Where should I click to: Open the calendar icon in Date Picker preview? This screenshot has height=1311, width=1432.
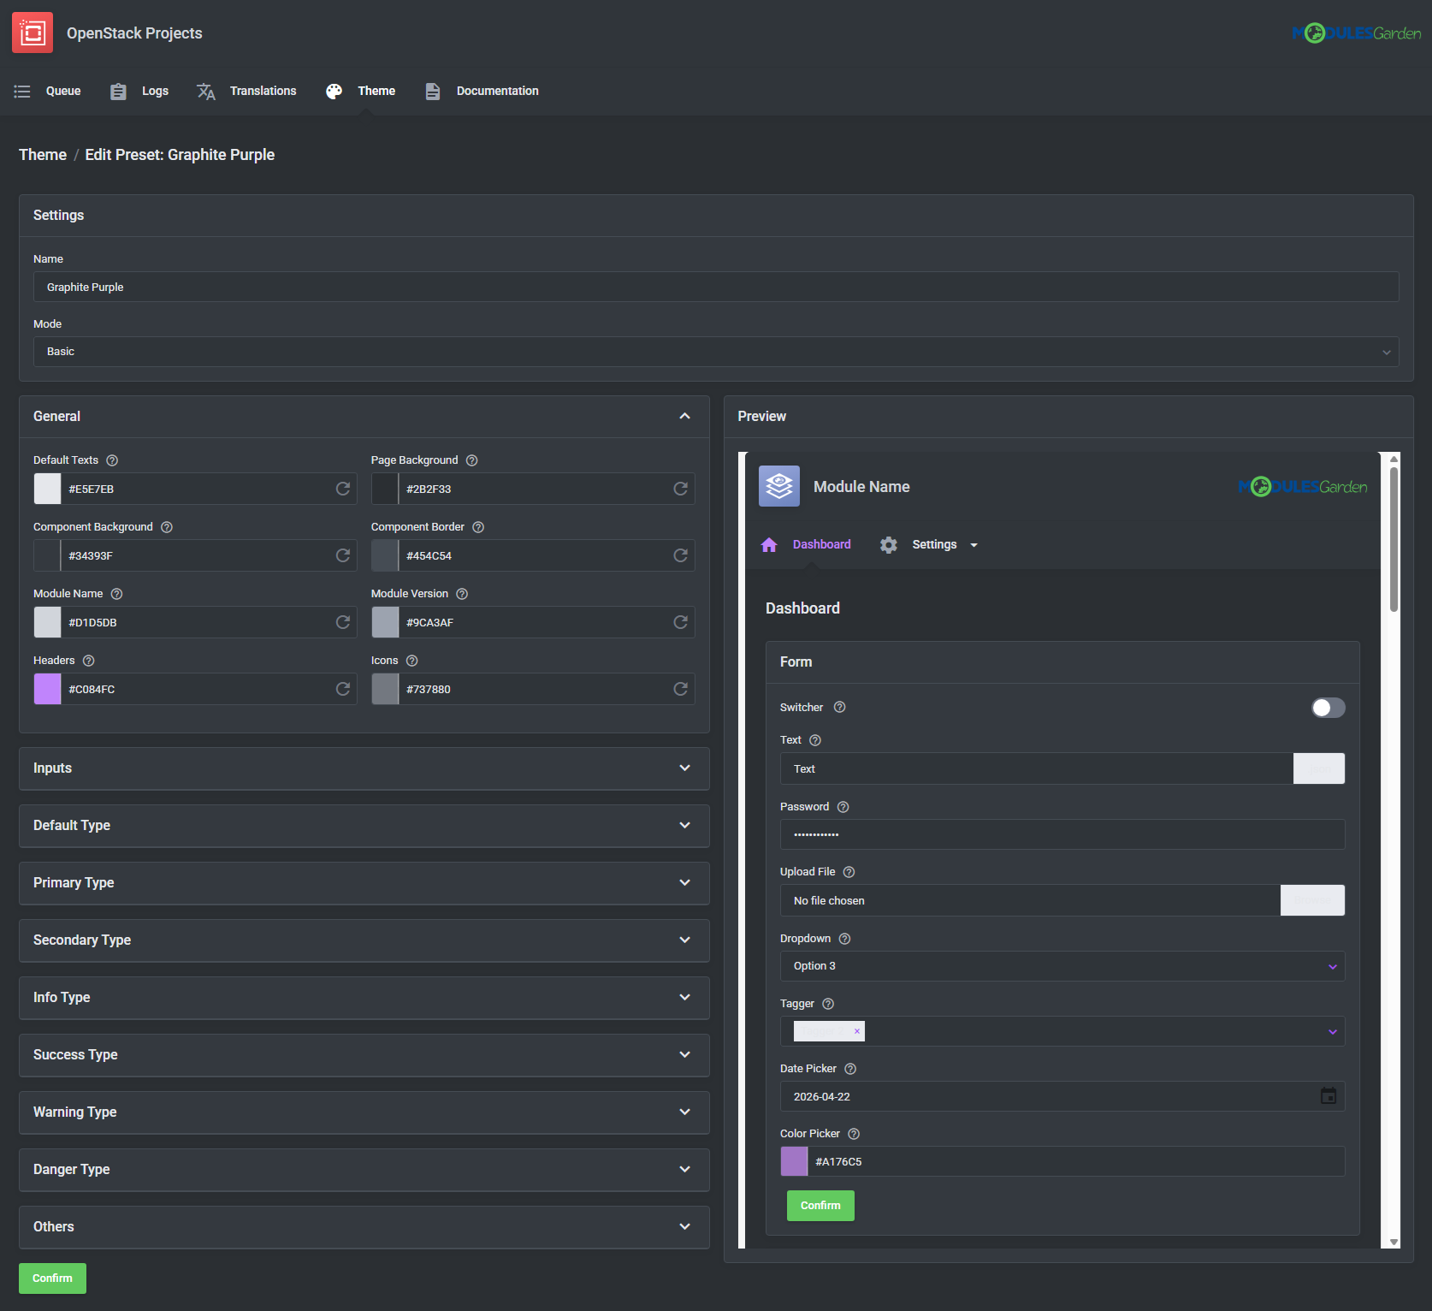coord(1328,1095)
